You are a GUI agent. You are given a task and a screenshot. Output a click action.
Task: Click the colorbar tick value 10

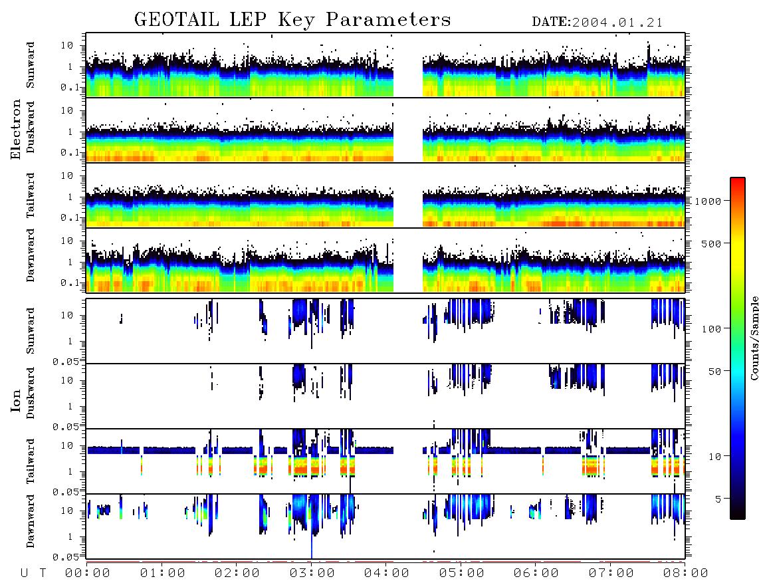click(x=714, y=456)
